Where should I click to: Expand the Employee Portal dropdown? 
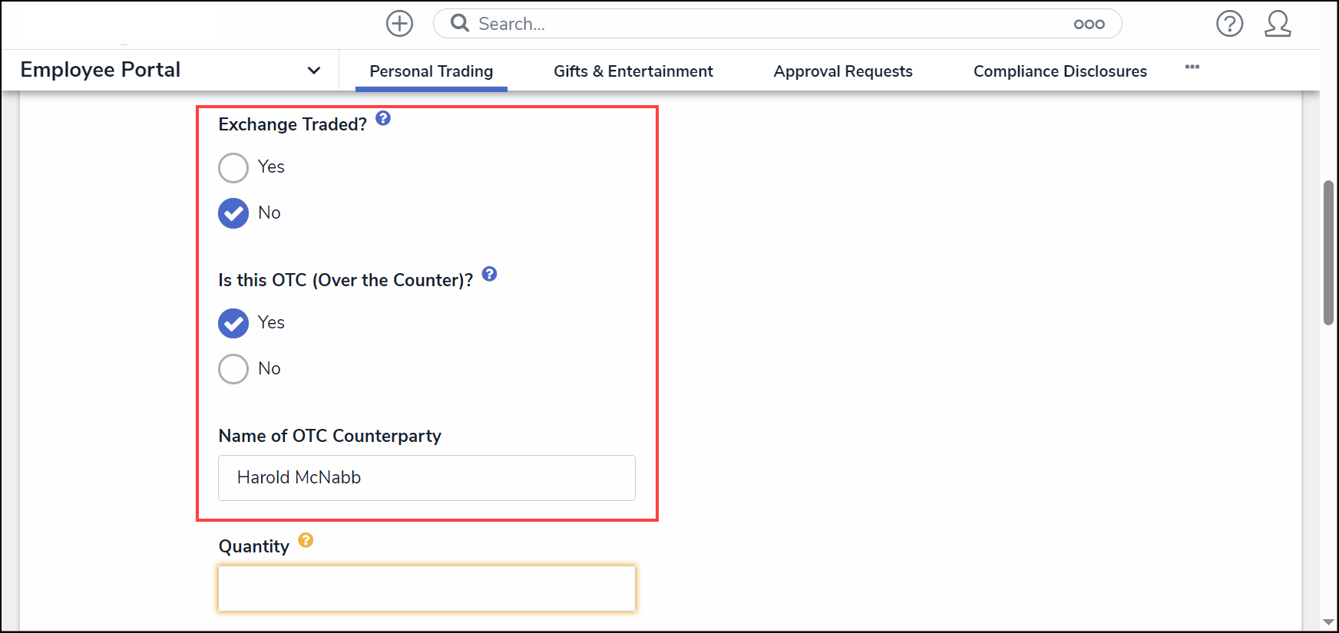click(x=313, y=70)
